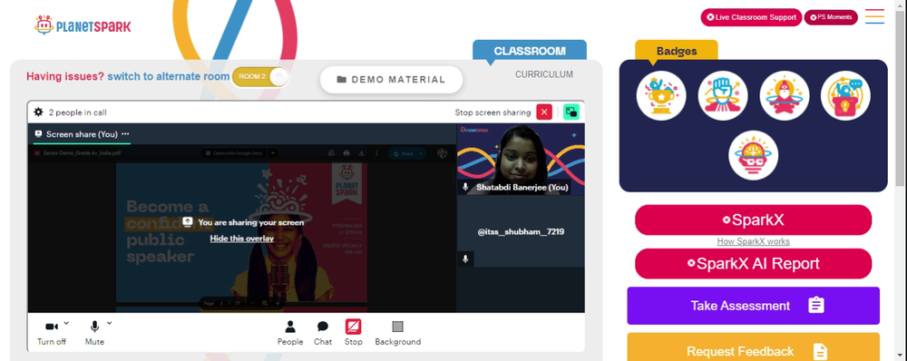The image size is (907, 361).
Task: Open the People panel
Action: [x=290, y=333]
